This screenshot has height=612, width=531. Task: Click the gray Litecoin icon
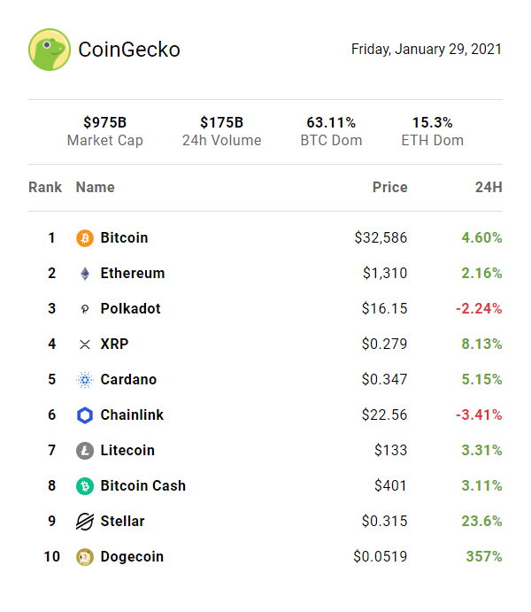pos(85,451)
